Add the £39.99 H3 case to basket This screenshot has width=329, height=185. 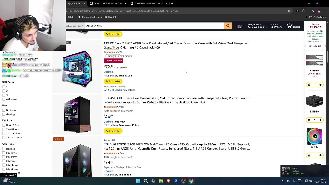click(x=113, y=131)
